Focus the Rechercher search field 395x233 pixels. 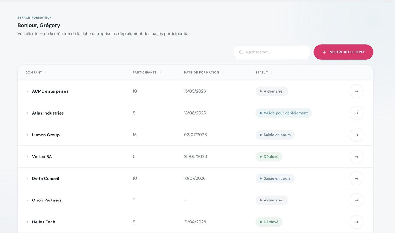coord(272,52)
